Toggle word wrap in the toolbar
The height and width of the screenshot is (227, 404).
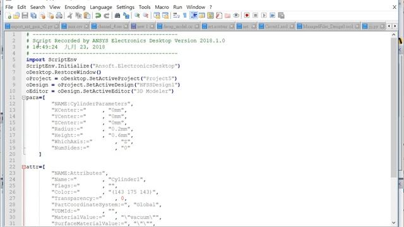coord(176,16)
